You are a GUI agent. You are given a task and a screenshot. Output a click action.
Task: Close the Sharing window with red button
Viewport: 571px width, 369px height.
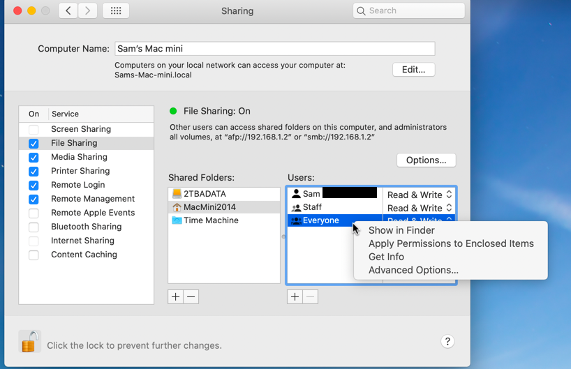click(17, 10)
